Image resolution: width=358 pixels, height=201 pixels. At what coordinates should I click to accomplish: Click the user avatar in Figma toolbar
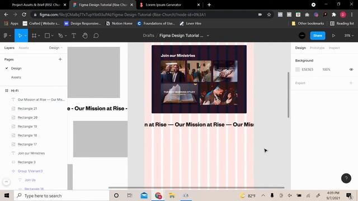(x=302, y=36)
